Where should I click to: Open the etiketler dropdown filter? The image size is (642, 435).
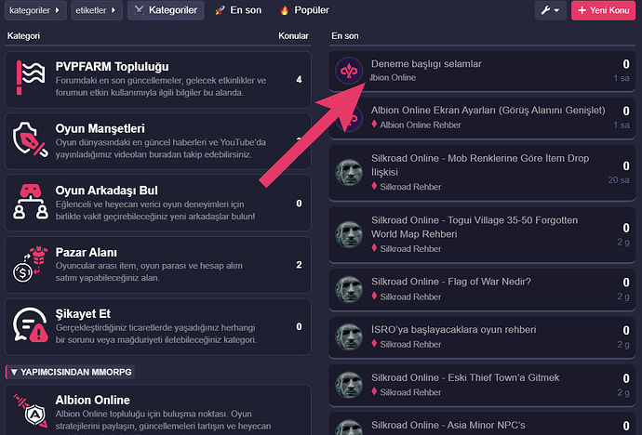96,10
